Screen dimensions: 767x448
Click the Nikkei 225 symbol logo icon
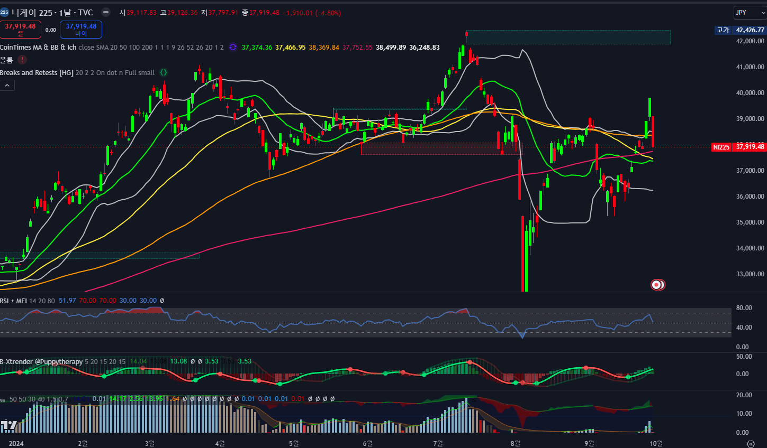point(4,12)
